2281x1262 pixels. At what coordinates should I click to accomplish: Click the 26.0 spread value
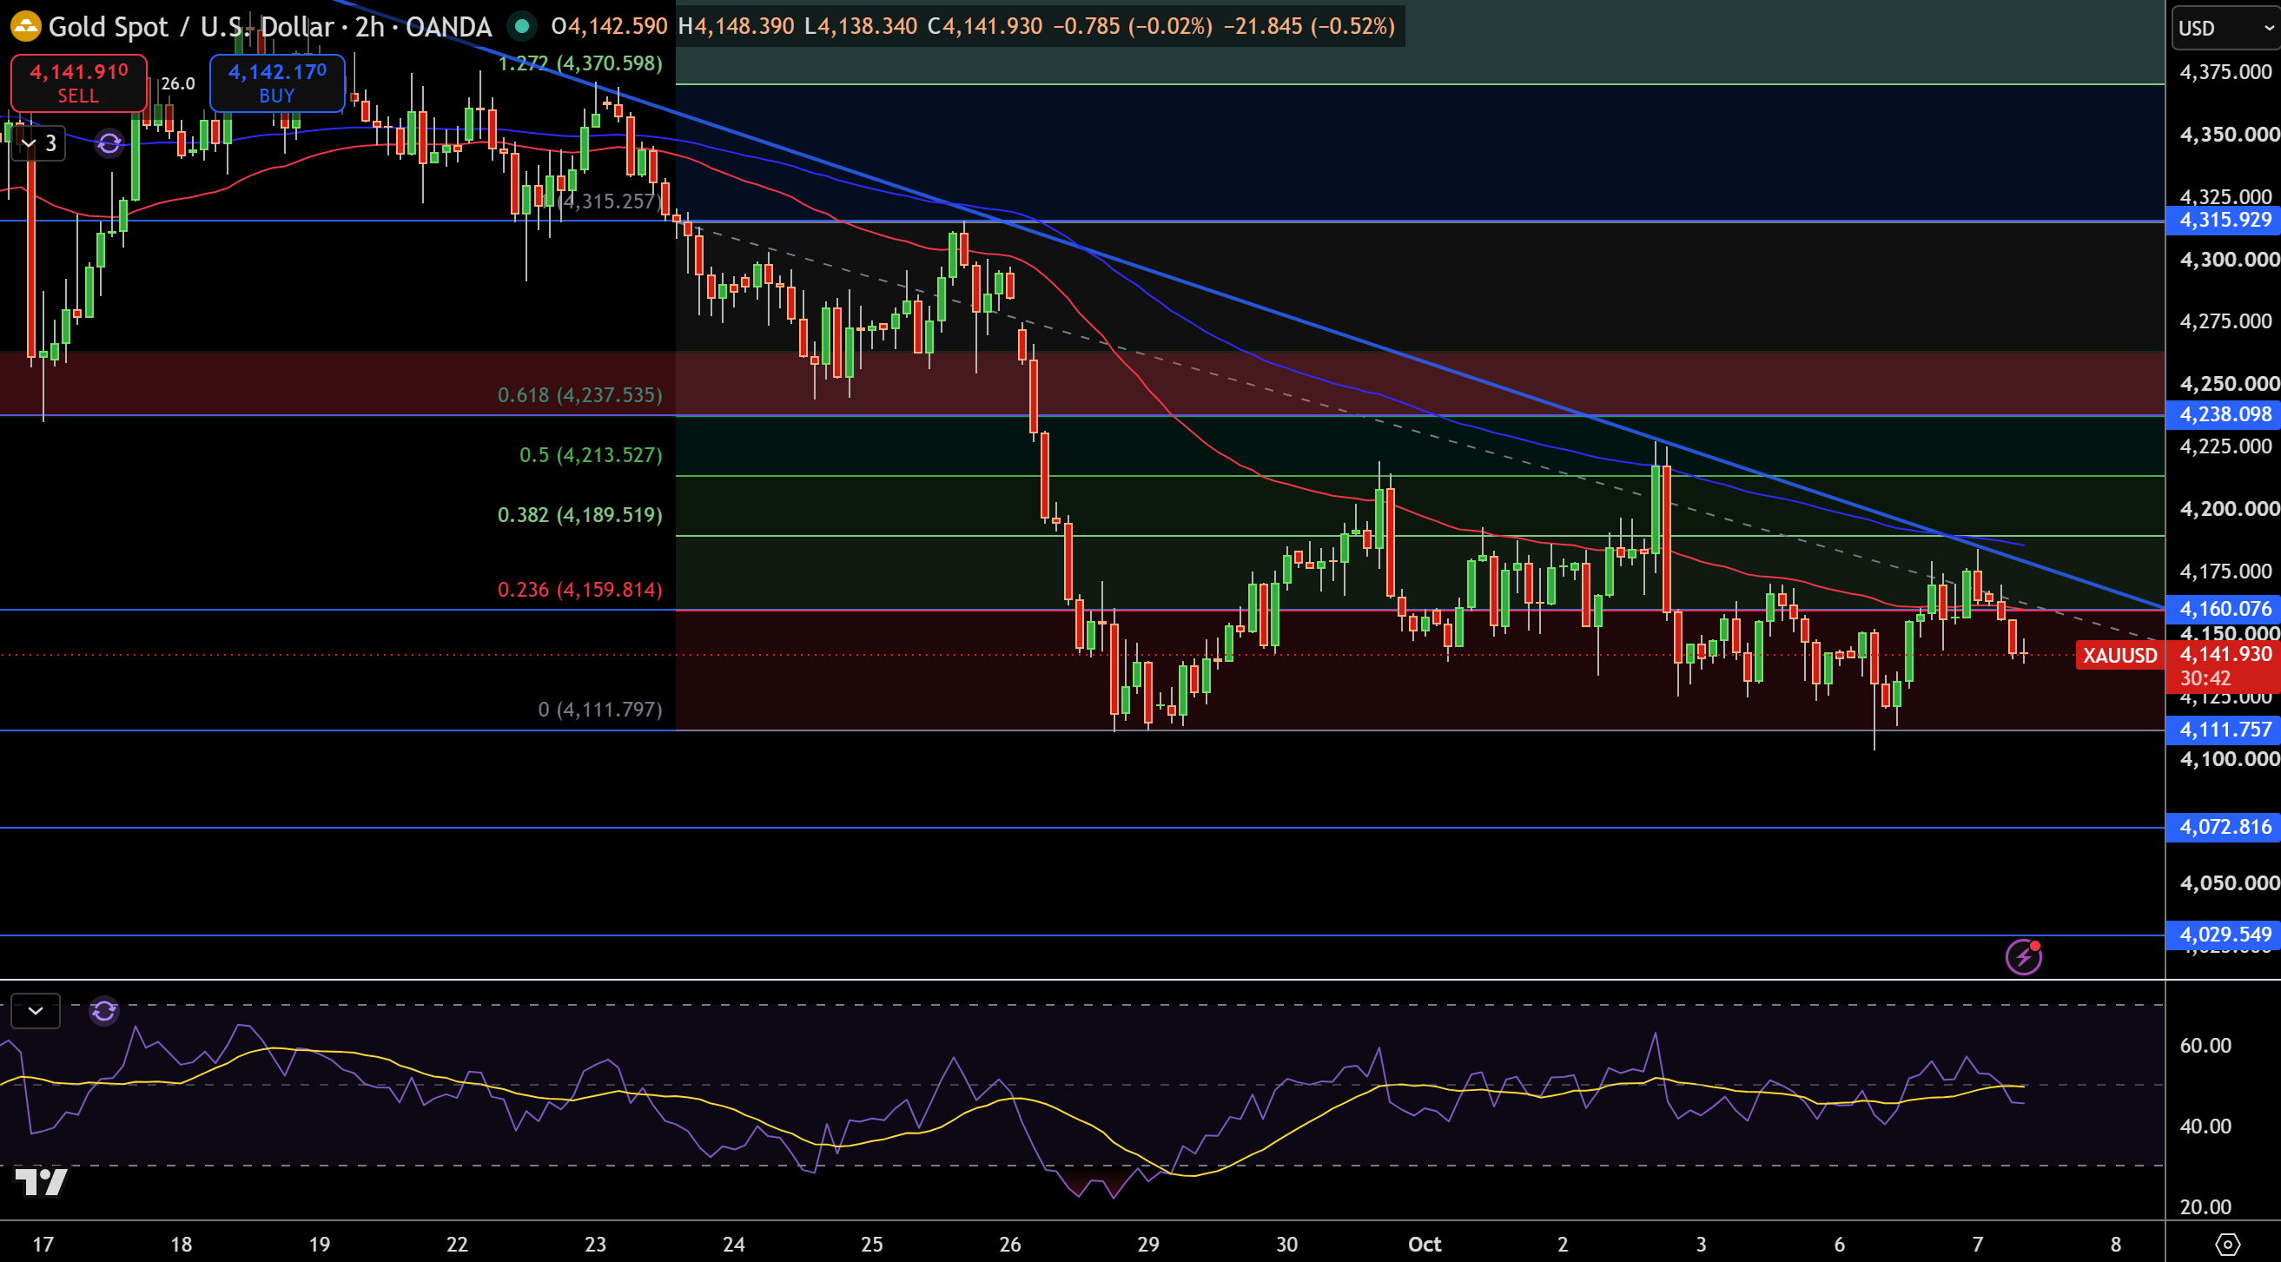(x=178, y=83)
